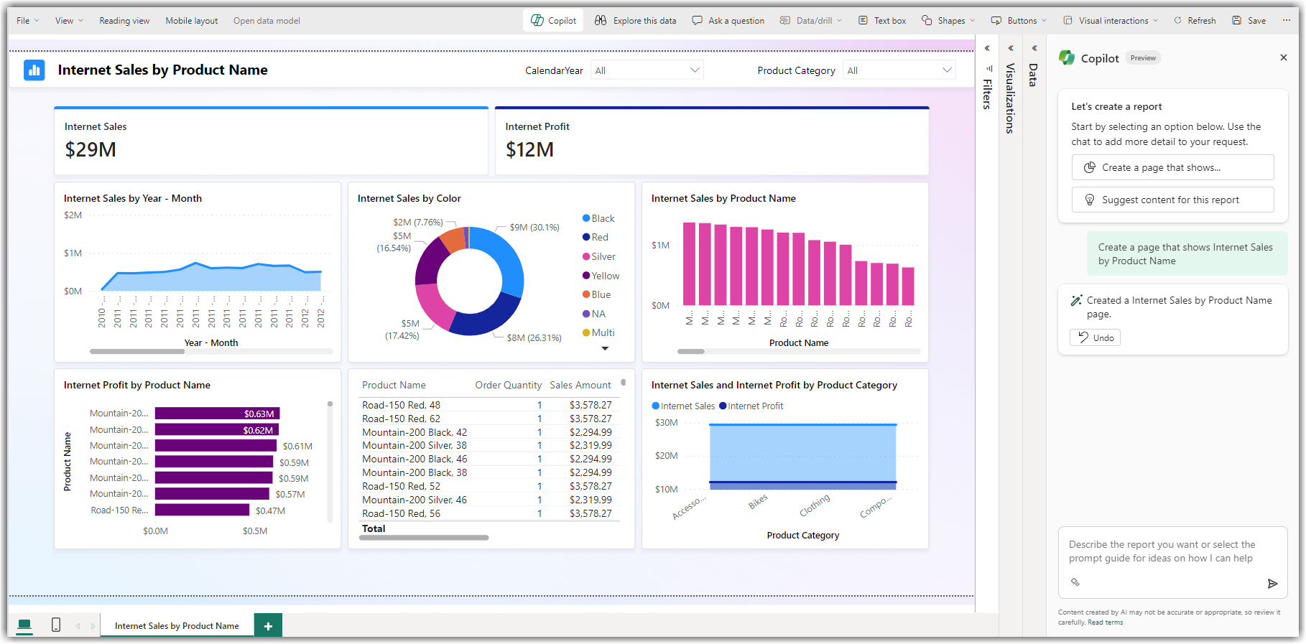Toggle Internet Profit legend series
Image resolution: width=1306 pixels, height=644 pixels.
(x=751, y=406)
